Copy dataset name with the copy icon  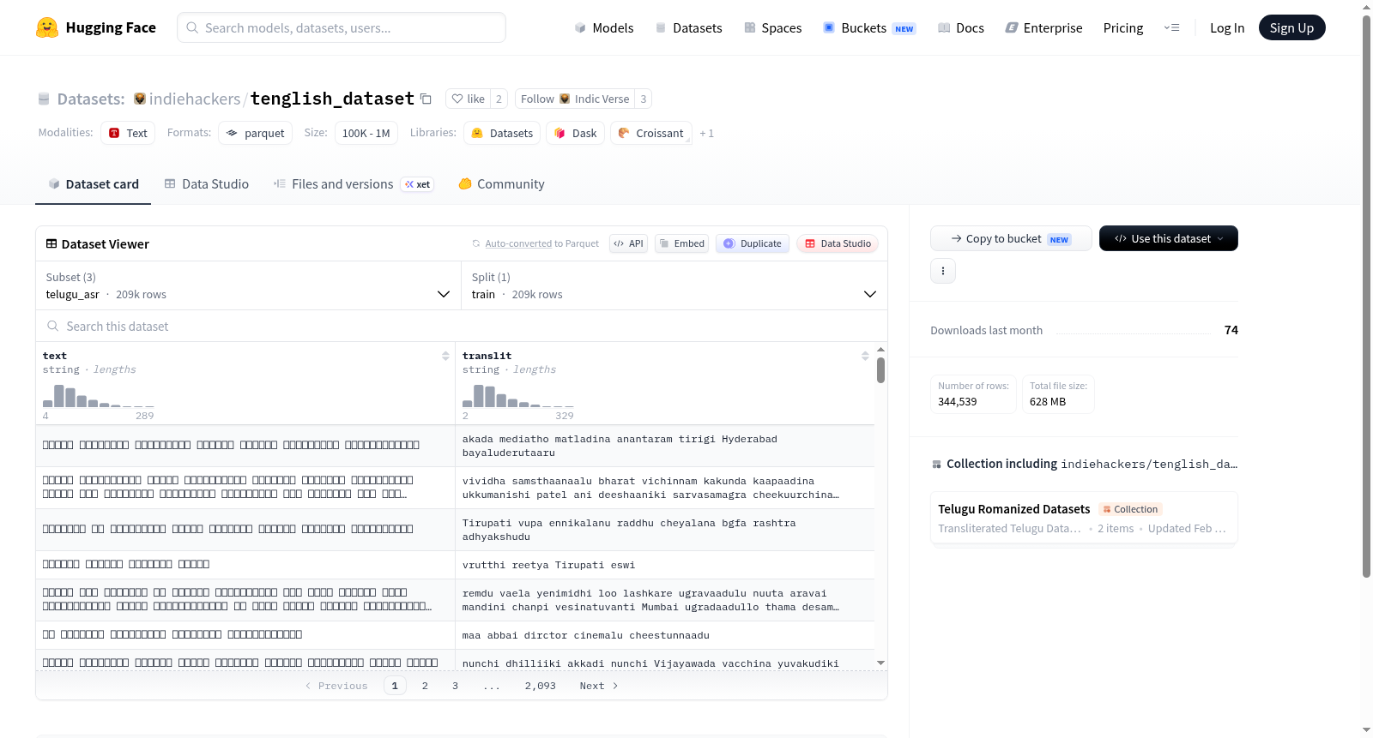pos(426,99)
